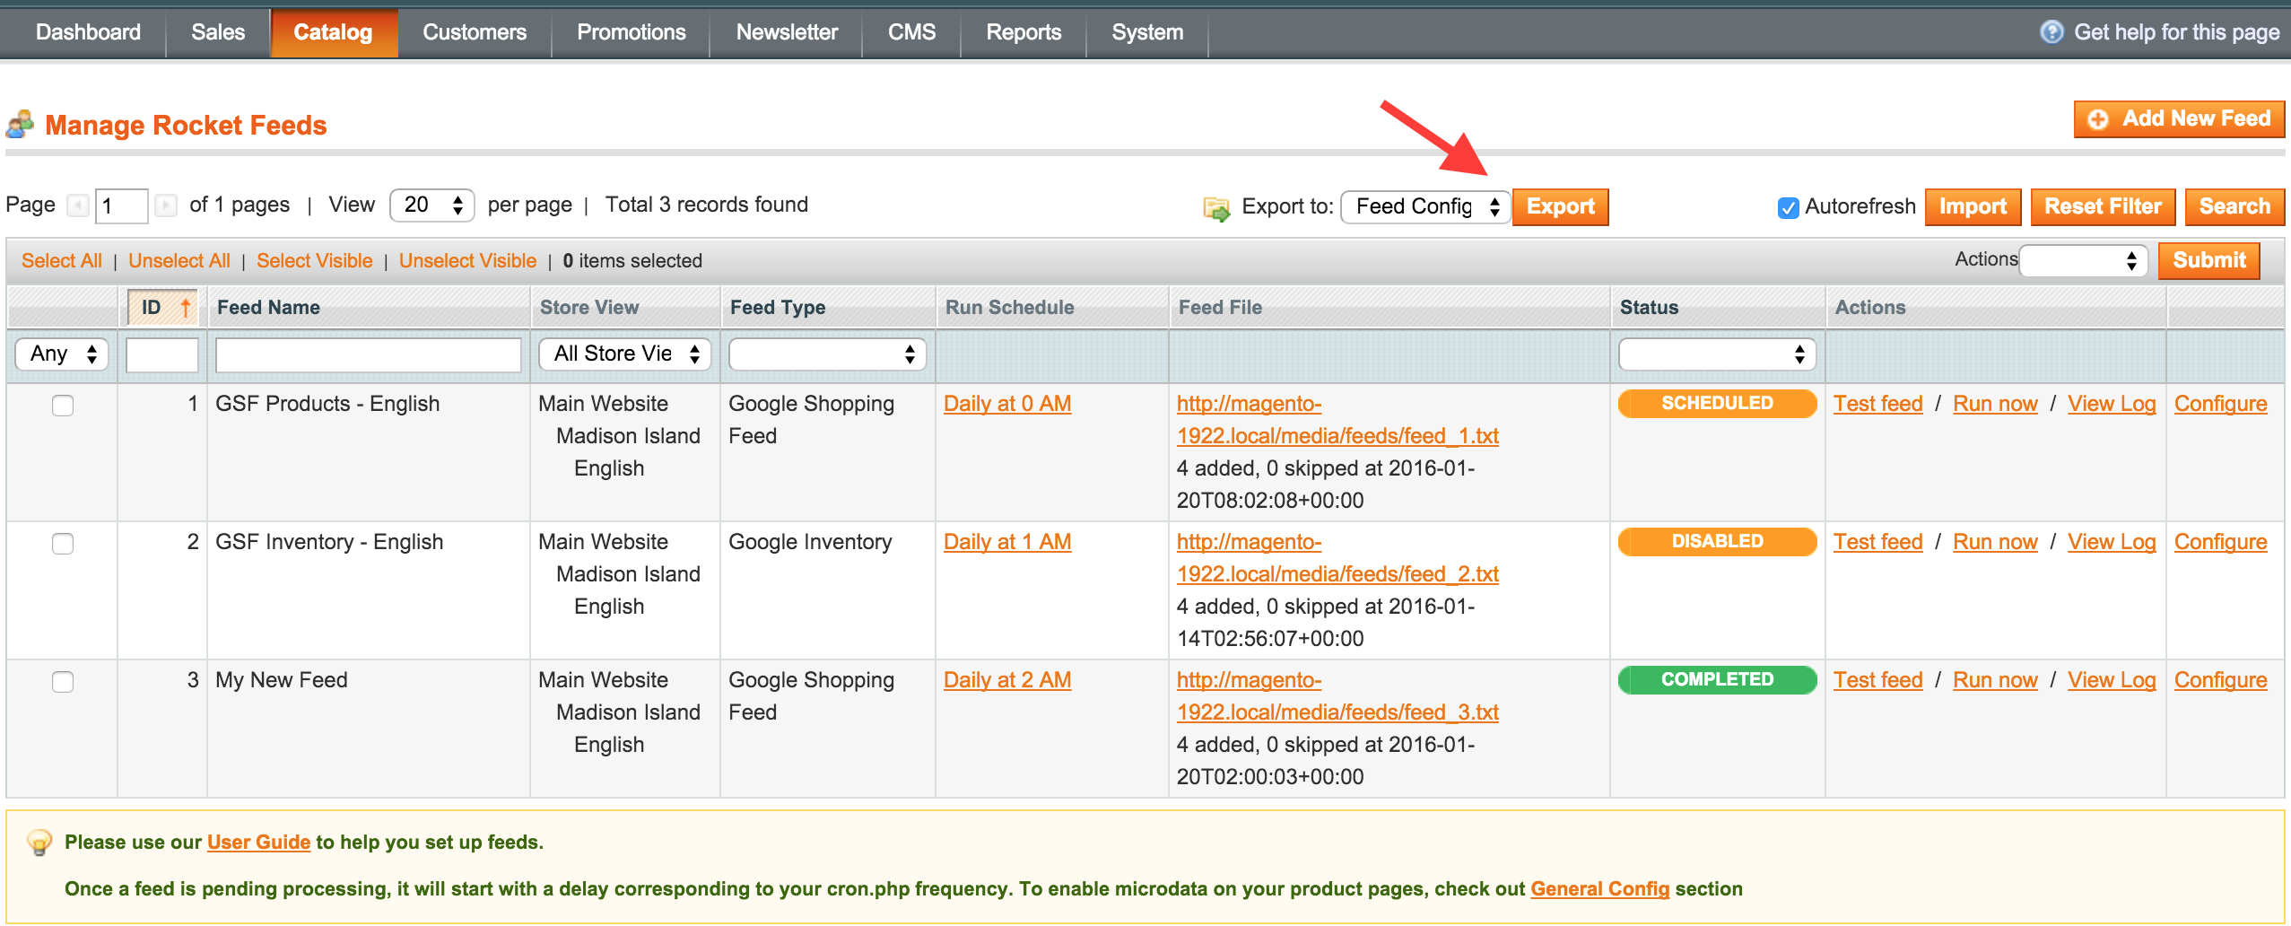Click Test feed for GSF Products - English
The height and width of the screenshot is (926, 2291).
pos(1878,405)
